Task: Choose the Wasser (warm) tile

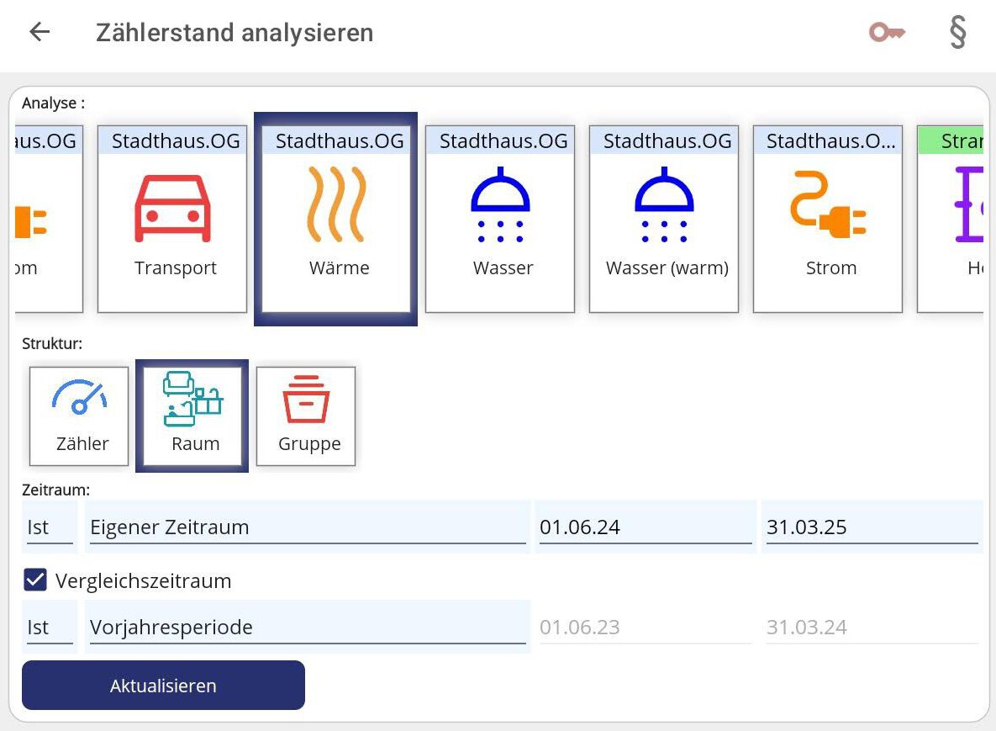Action: click(x=664, y=220)
